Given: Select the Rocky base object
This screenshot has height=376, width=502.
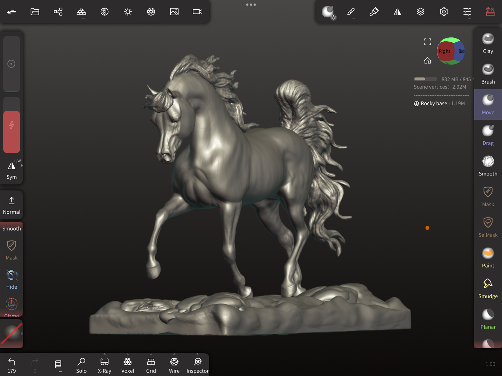Looking at the screenshot, I should point(434,103).
